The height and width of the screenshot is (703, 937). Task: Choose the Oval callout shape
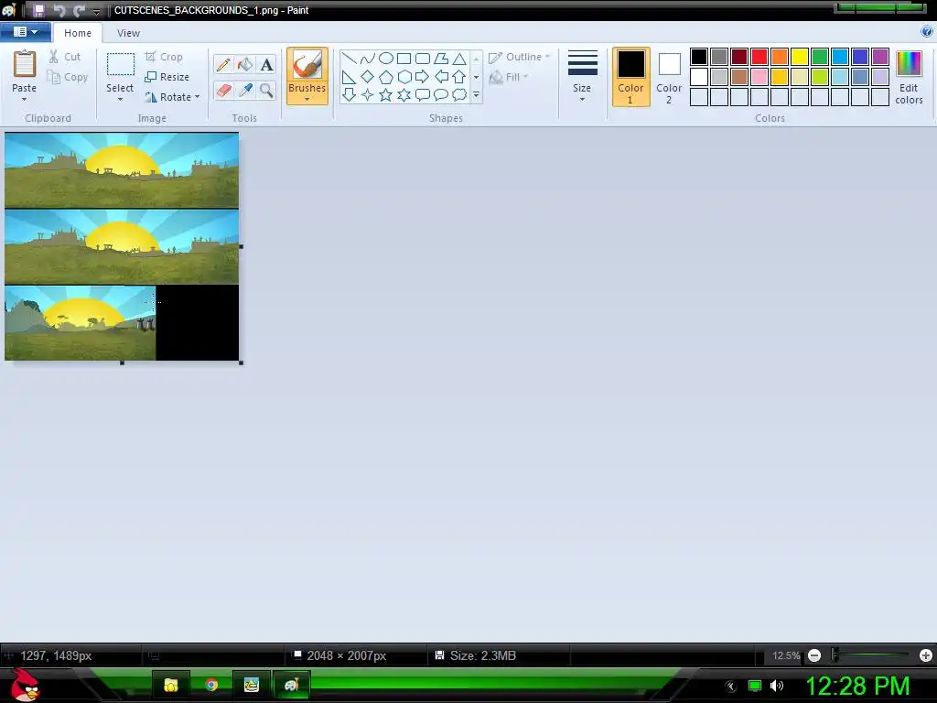point(441,94)
